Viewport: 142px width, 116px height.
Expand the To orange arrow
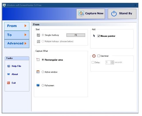[25, 35]
